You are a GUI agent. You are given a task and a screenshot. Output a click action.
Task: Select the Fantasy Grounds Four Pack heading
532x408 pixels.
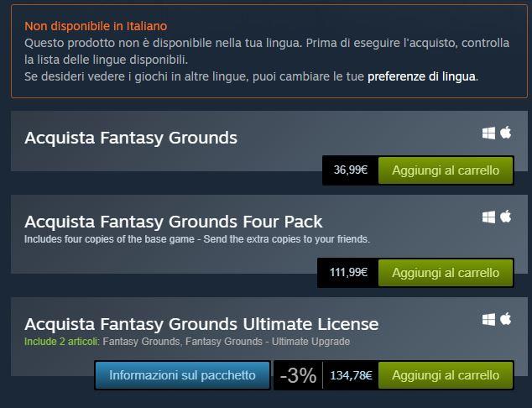tap(174, 222)
